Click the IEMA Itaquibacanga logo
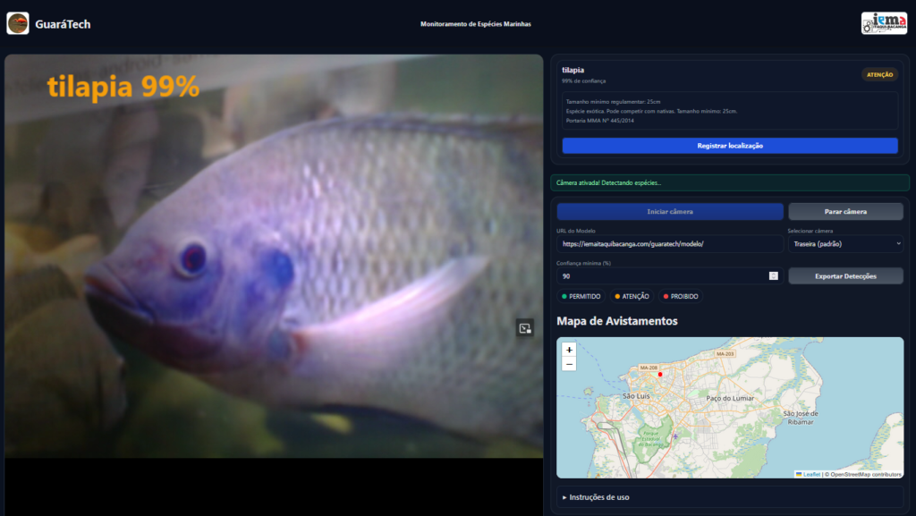Image resolution: width=916 pixels, height=516 pixels. tap(884, 23)
